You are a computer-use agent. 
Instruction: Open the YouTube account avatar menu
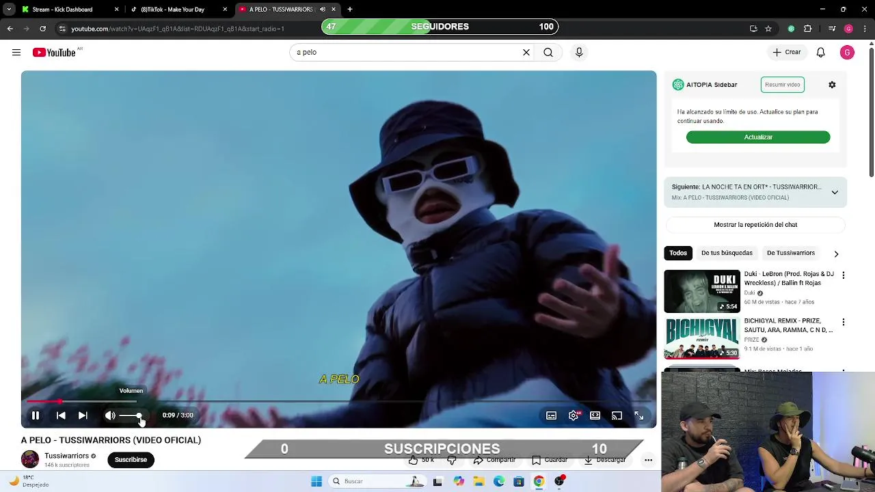(847, 53)
